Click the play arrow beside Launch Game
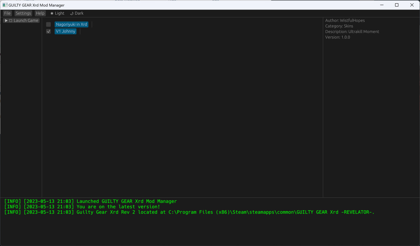Image resolution: width=420 pixels, height=246 pixels. click(x=6, y=20)
